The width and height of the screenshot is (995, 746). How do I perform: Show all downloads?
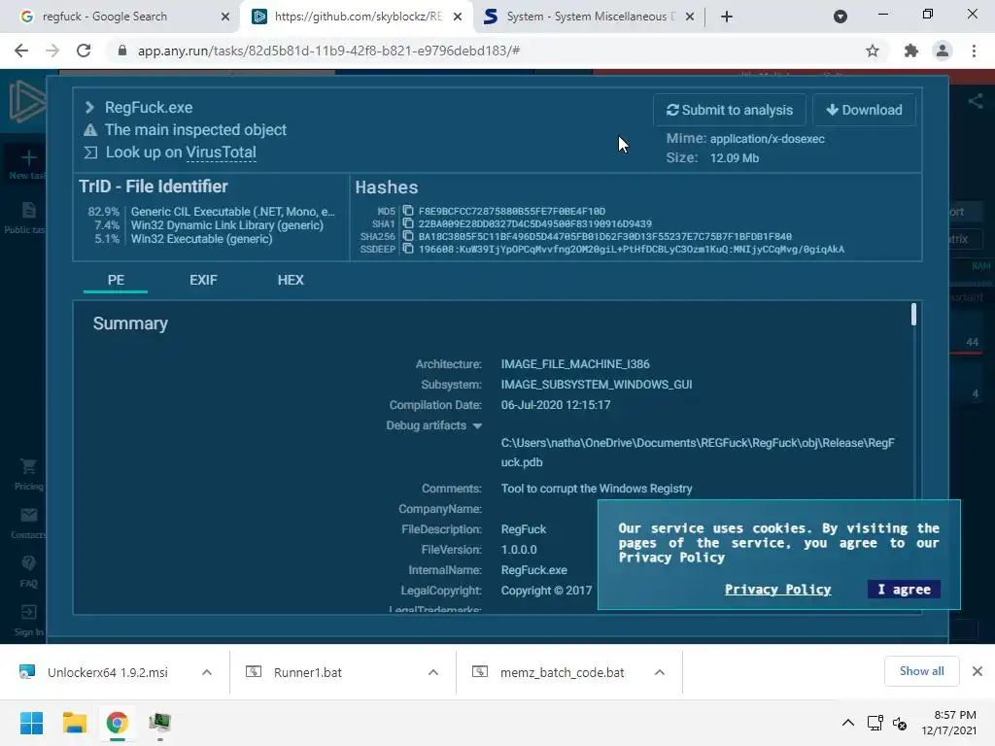click(x=921, y=671)
